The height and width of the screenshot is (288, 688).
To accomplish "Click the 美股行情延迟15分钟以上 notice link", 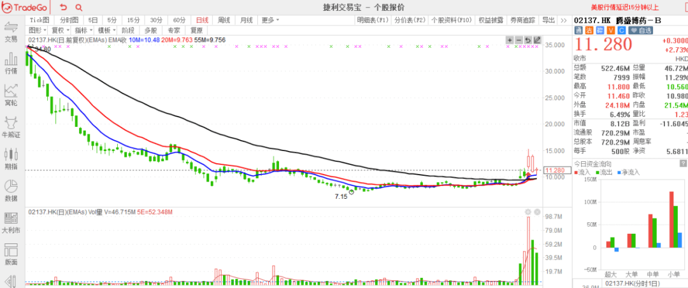I will [x=625, y=7].
